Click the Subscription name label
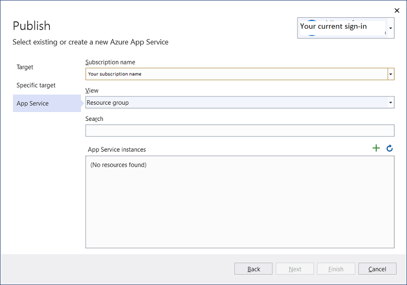Viewport: 407px width, 285px height. click(110, 63)
